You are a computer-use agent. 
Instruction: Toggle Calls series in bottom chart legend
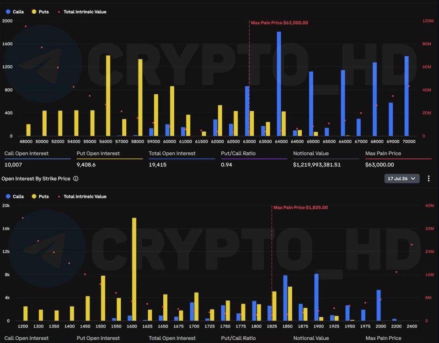click(15, 197)
